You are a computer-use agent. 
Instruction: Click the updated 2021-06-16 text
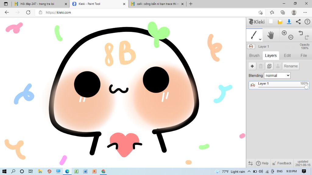(x=303, y=163)
